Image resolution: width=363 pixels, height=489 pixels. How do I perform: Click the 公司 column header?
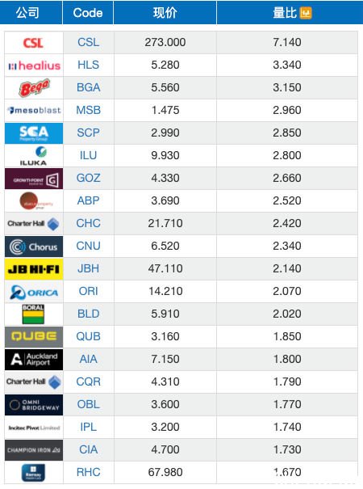27,13
